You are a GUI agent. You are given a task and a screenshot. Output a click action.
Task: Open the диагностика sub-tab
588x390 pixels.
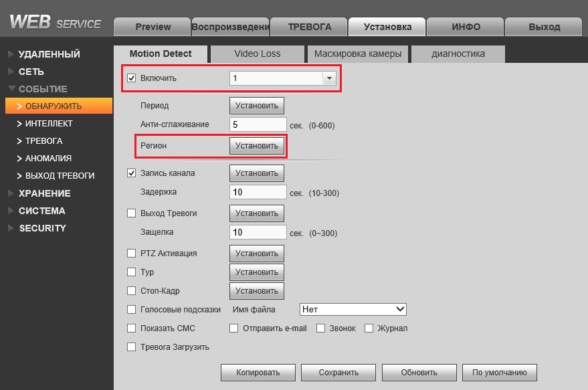tap(458, 54)
